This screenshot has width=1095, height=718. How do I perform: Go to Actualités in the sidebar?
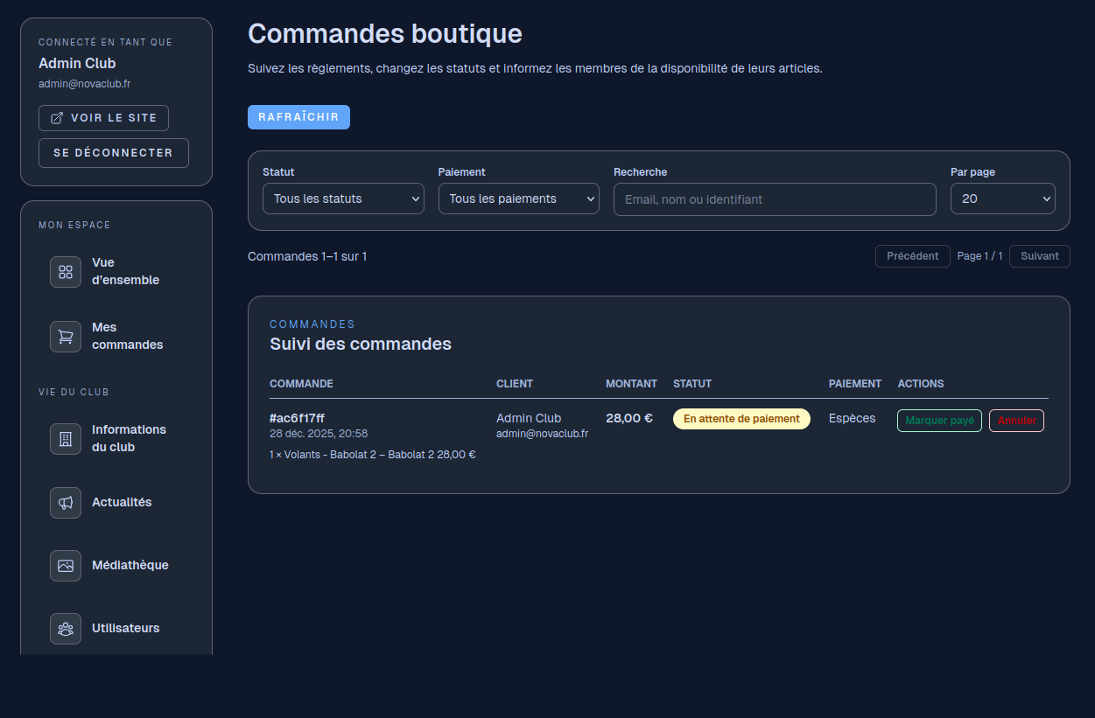pyautogui.click(x=122, y=503)
